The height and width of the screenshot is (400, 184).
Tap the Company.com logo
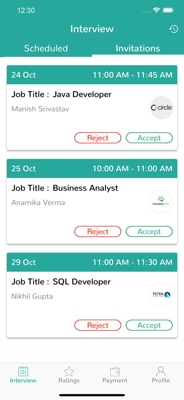161,202
